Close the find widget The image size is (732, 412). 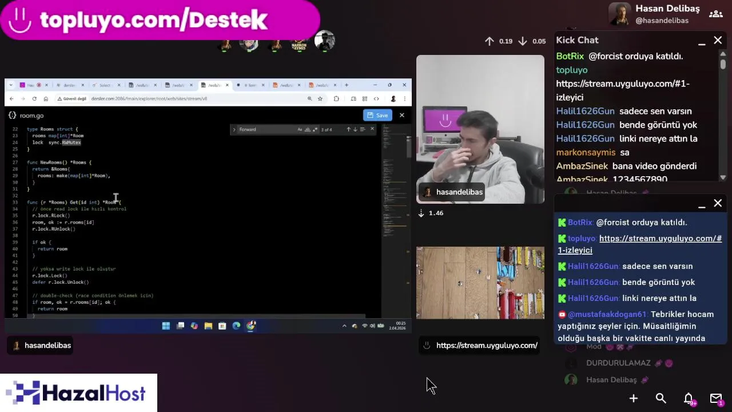(x=372, y=129)
